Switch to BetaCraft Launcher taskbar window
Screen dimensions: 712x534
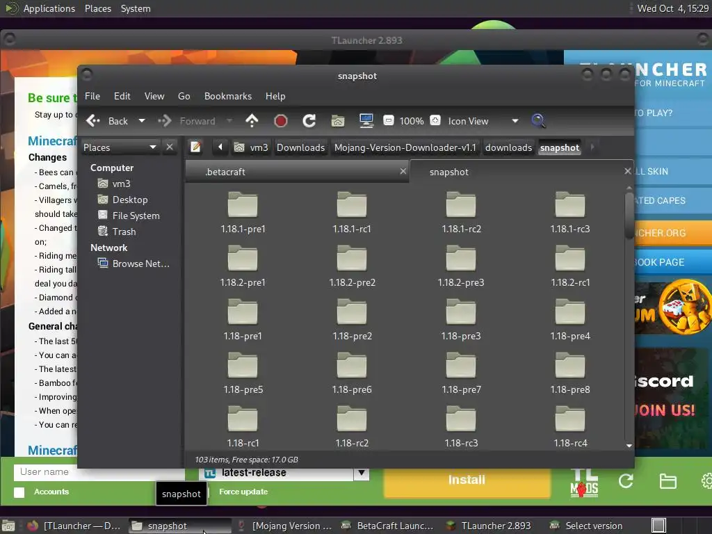pyautogui.click(x=388, y=526)
